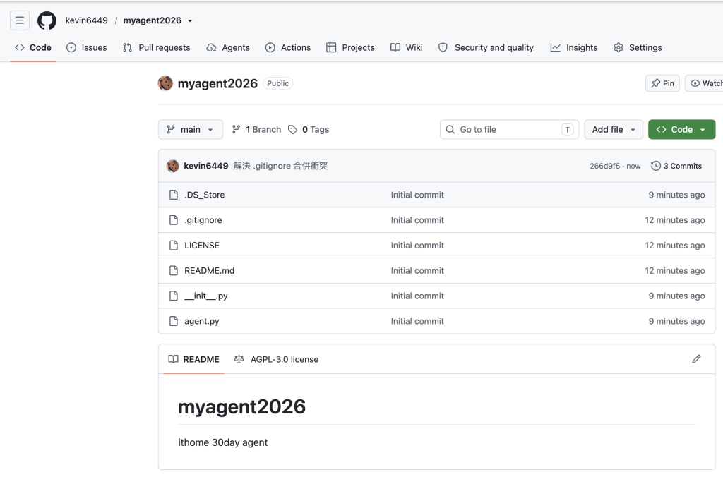This screenshot has width=723, height=477.
Task: Click the 'ithome 30day agent' description text
Action: (x=222, y=442)
